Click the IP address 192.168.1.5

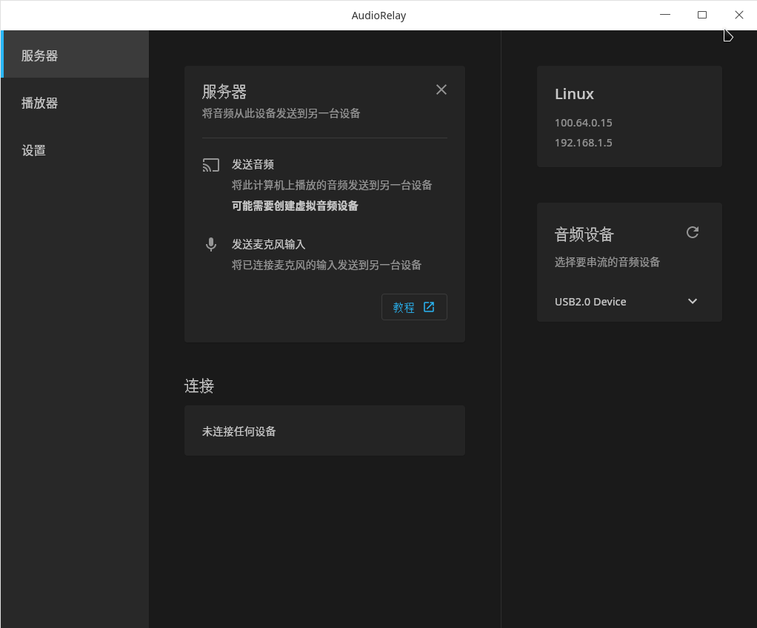(x=583, y=143)
